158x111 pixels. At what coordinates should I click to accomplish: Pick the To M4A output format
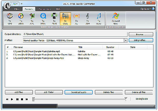coord(43,19)
